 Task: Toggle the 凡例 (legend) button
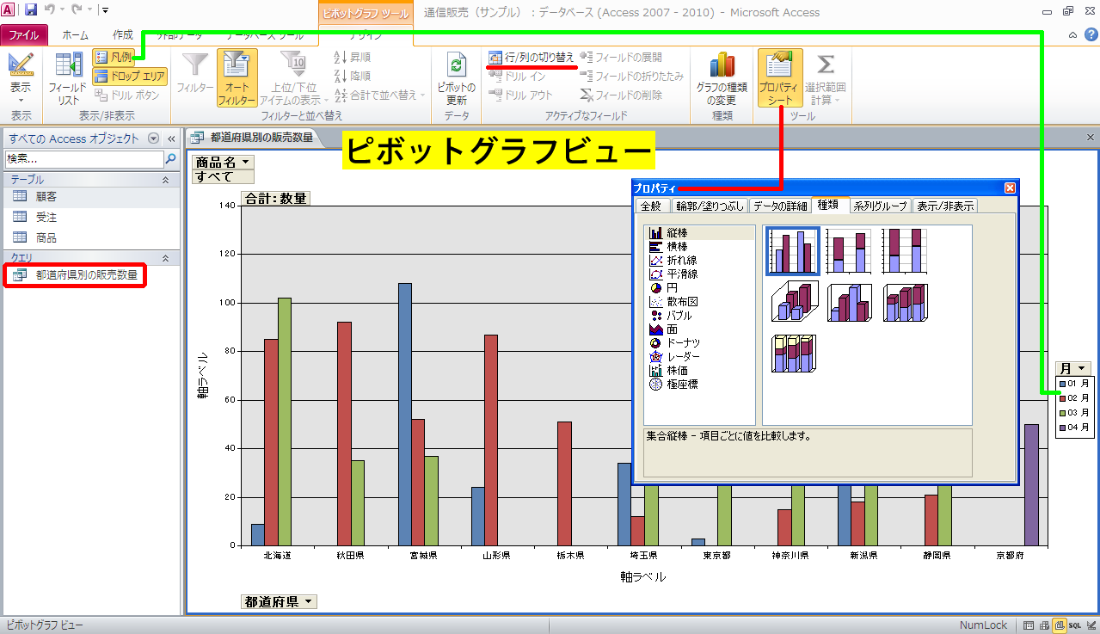pos(113,57)
